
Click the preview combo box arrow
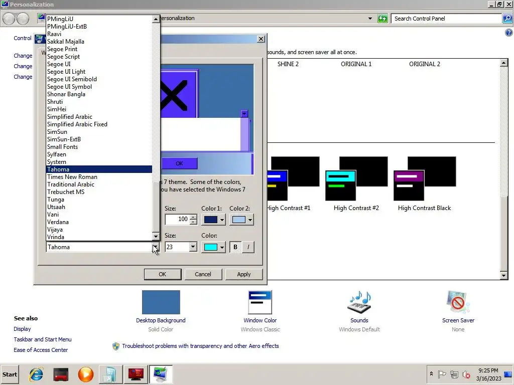244,114
